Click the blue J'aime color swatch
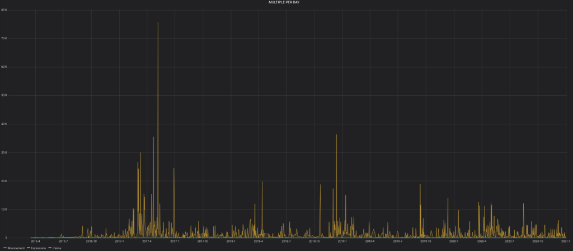 click(x=50, y=248)
